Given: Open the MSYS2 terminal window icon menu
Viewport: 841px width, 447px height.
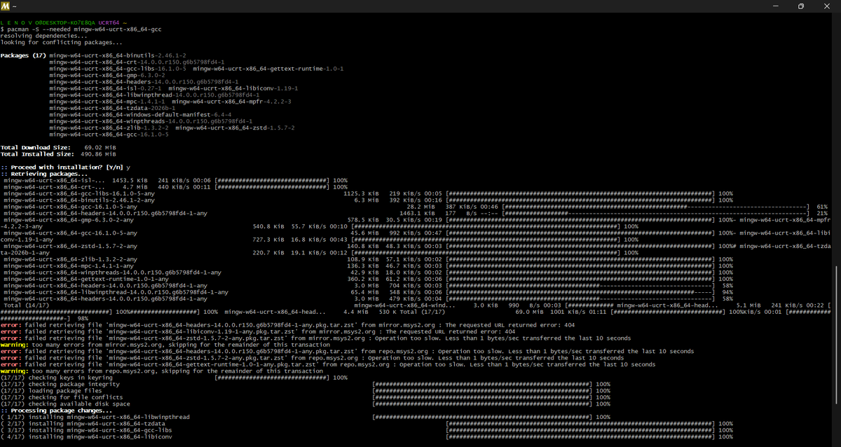Looking at the screenshot, I should pyautogui.click(x=6, y=6).
